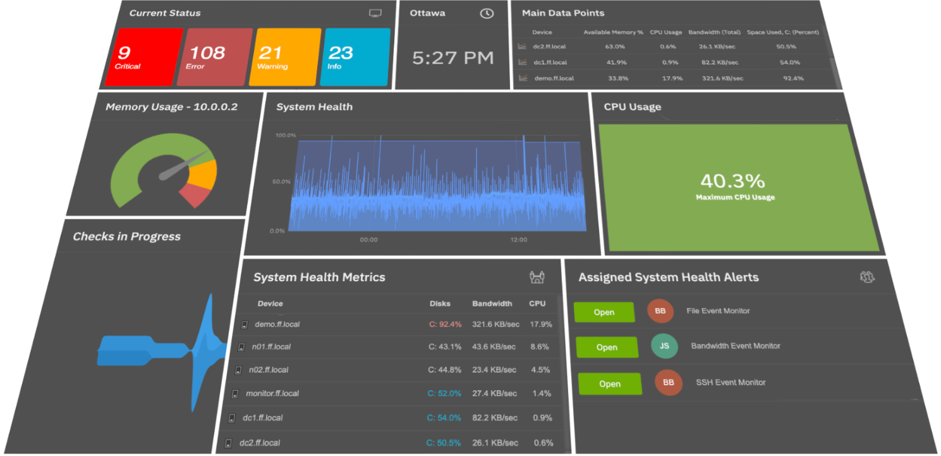This screenshot has width=941, height=456.
Task: Click the BB avatar beside SSH Event Monitor
Action: tap(669, 383)
